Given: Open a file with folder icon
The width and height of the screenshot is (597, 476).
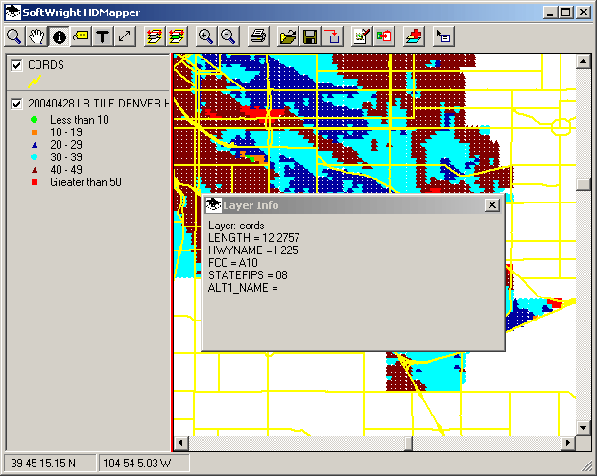Looking at the screenshot, I should pyautogui.click(x=288, y=36).
